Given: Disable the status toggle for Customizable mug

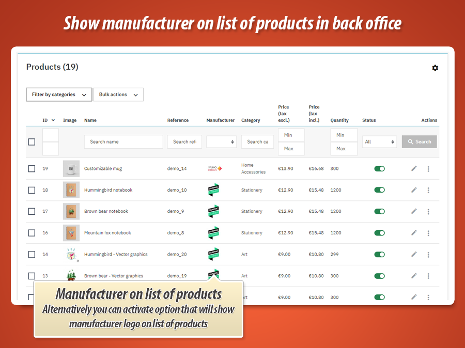Looking at the screenshot, I should [379, 168].
